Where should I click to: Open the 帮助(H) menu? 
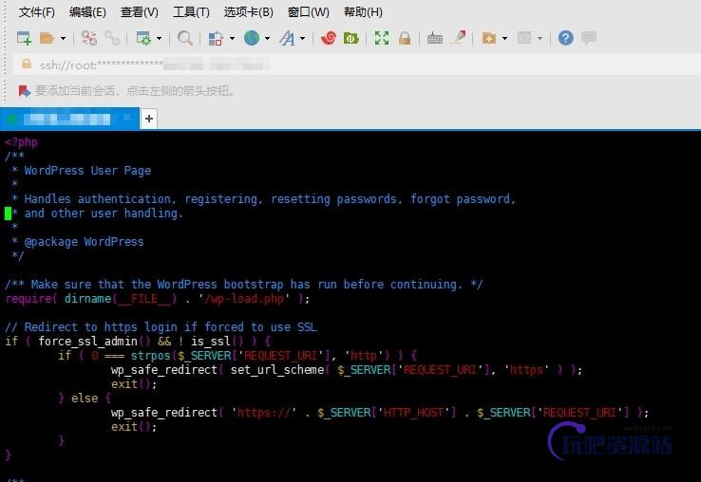[x=363, y=12]
